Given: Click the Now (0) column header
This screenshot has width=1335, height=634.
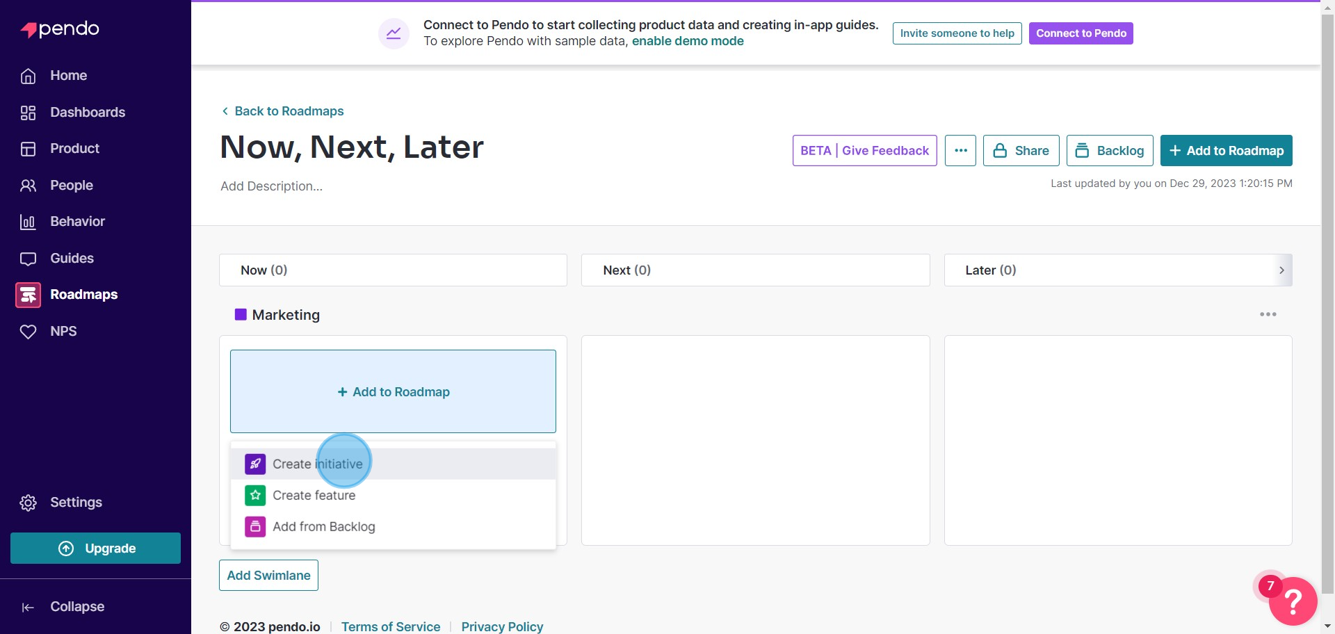Looking at the screenshot, I should tap(393, 270).
